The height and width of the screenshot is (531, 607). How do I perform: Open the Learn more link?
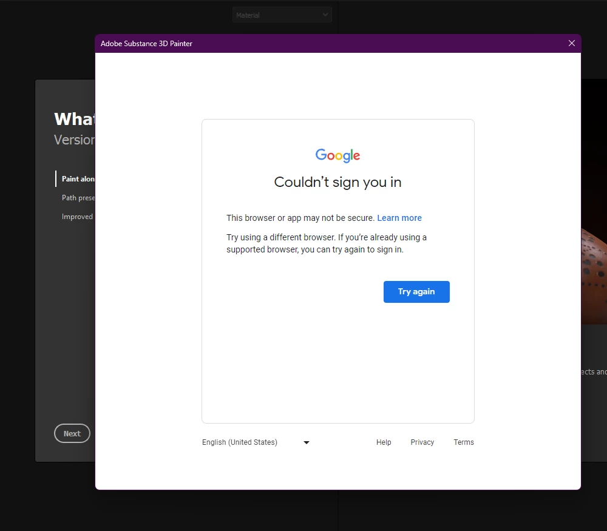tap(399, 218)
